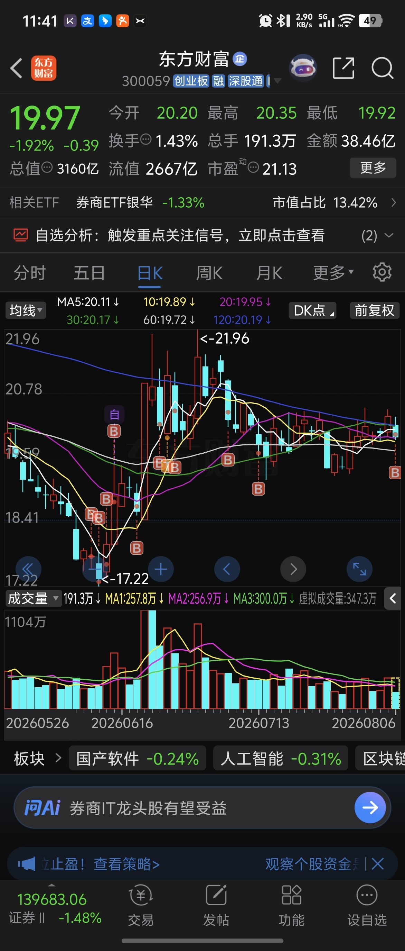Switch to 周K tab
Image resolution: width=405 pixels, height=951 pixels.
209,273
